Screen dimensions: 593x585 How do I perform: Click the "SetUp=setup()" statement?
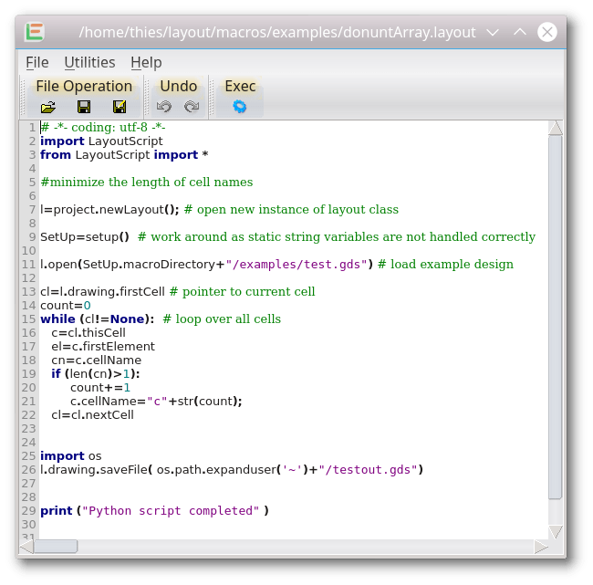coord(85,237)
